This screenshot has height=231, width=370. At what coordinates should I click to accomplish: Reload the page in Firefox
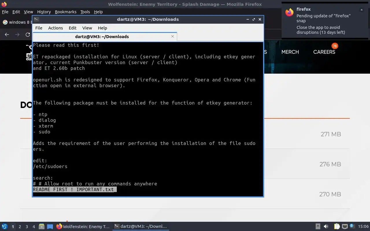(x=28, y=35)
